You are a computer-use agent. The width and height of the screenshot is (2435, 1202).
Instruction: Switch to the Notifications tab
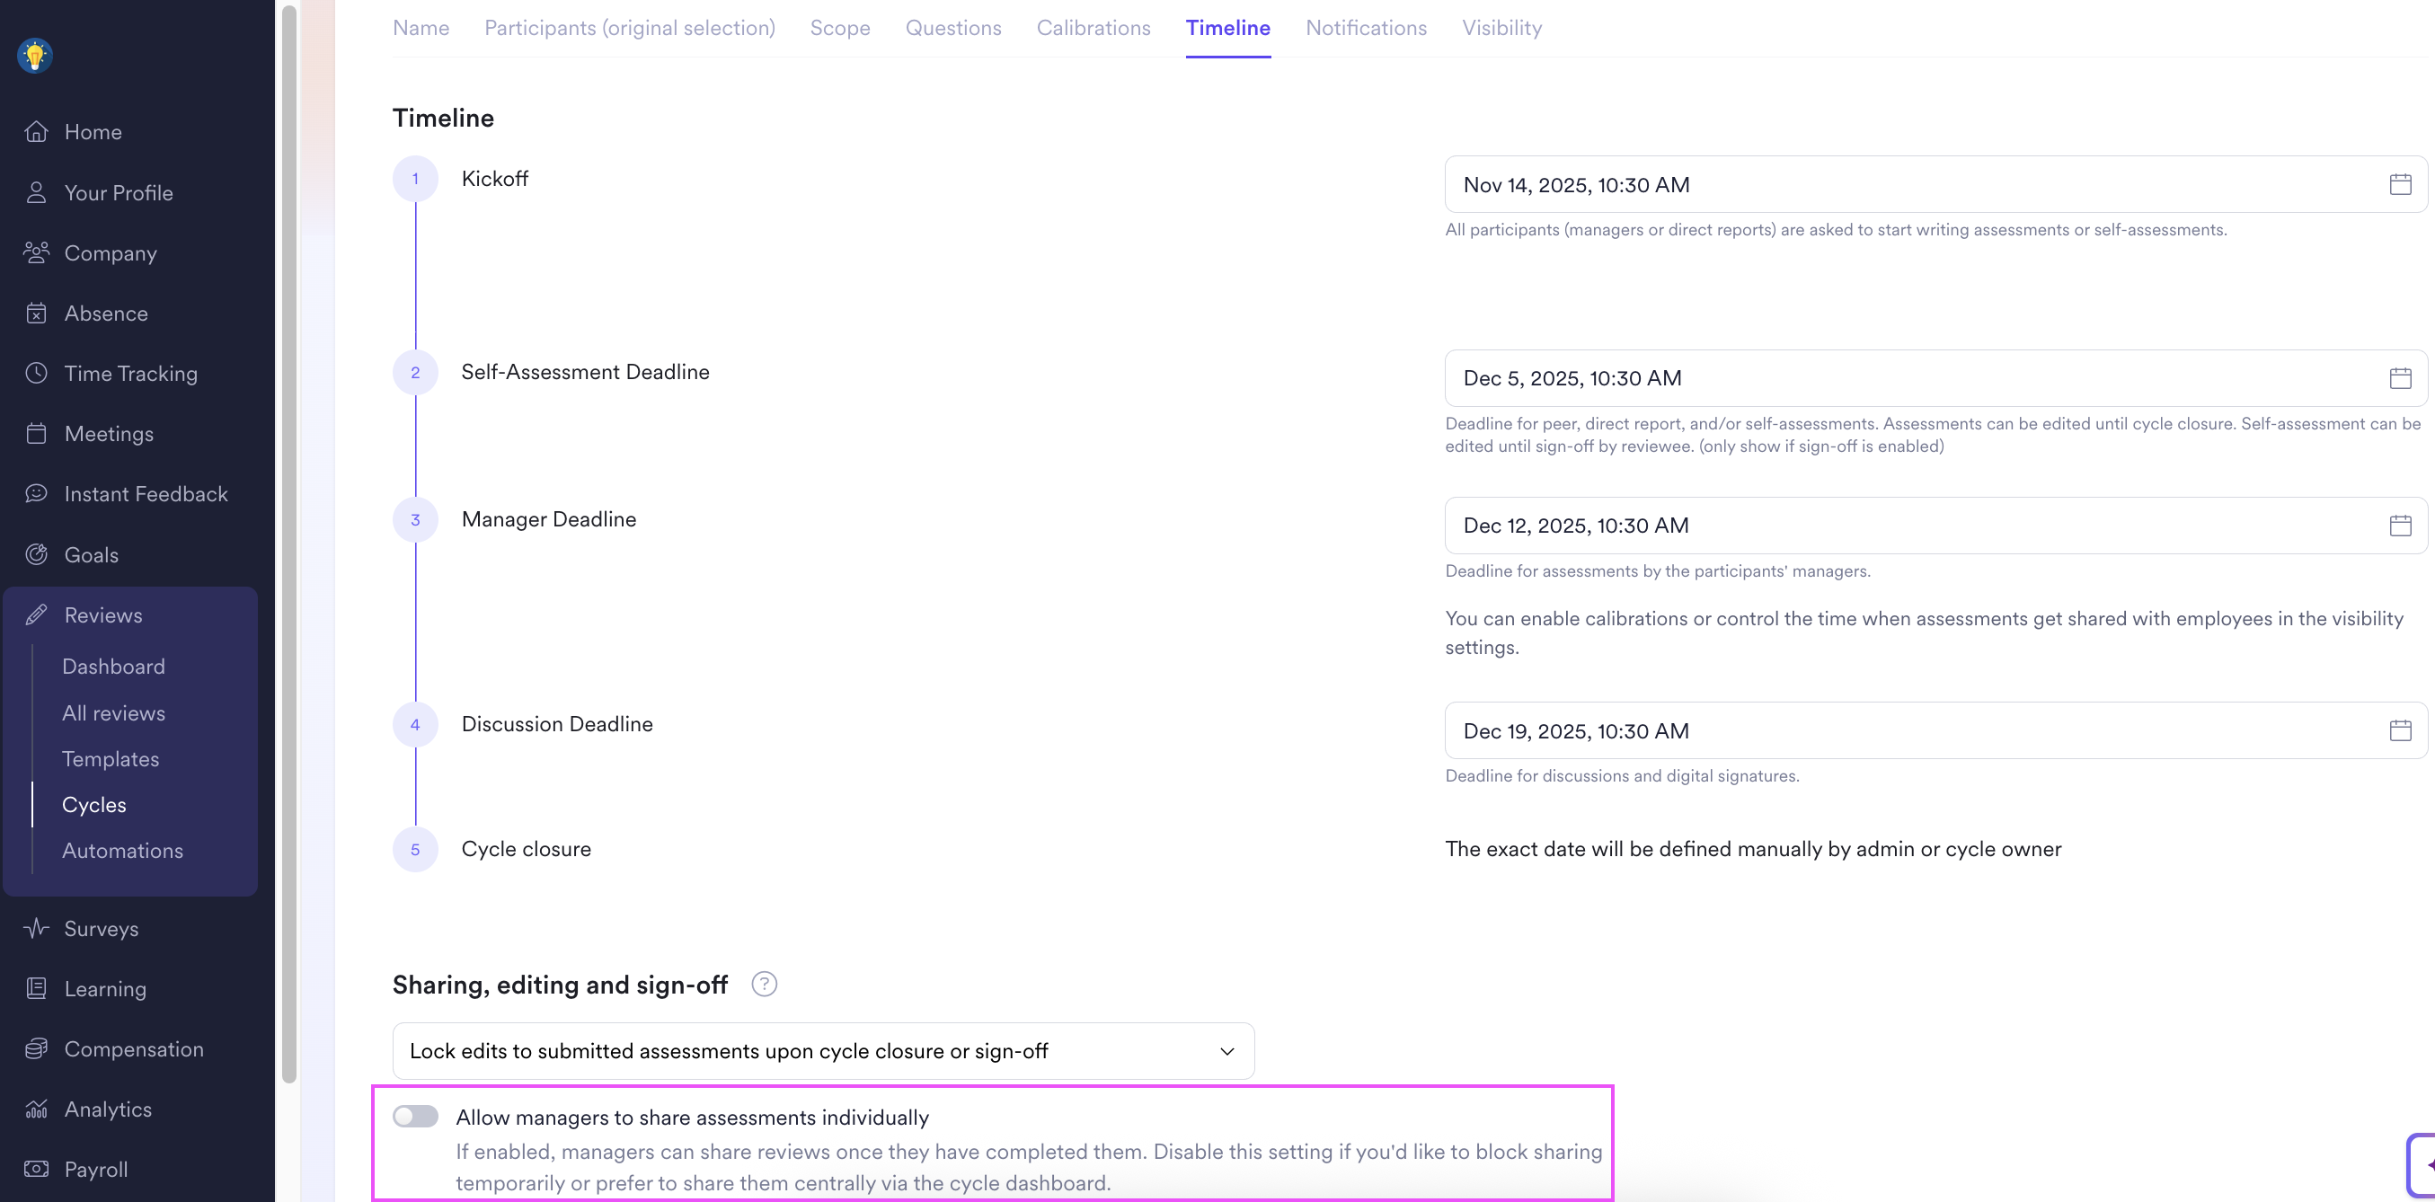tap(1366, 29)
